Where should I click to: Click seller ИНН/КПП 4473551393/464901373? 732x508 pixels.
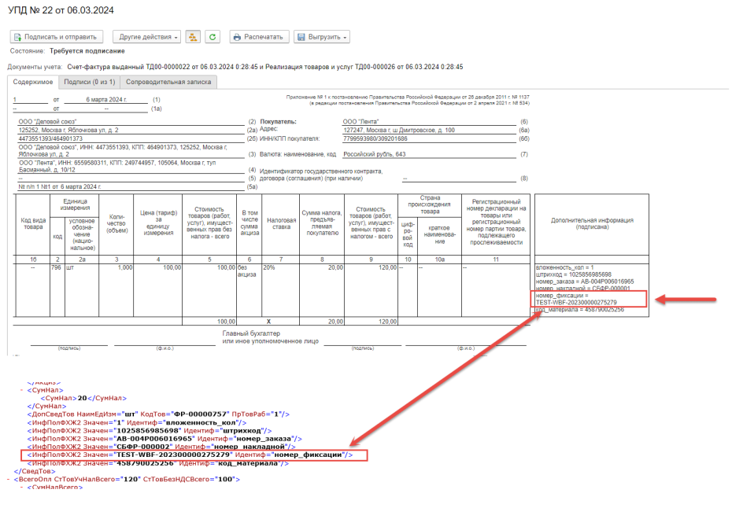pyautogui.click(x=50, y=138)
